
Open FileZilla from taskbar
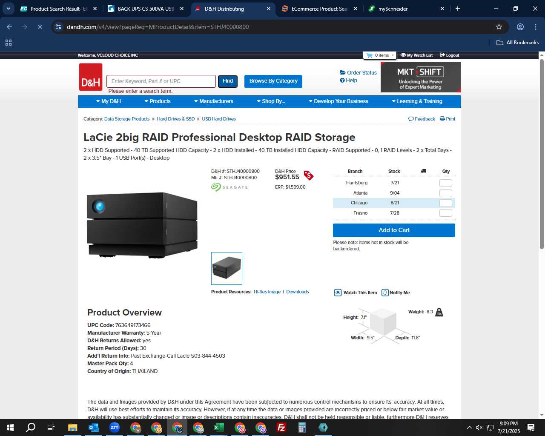pyautogui.click(x=281, y=427)
